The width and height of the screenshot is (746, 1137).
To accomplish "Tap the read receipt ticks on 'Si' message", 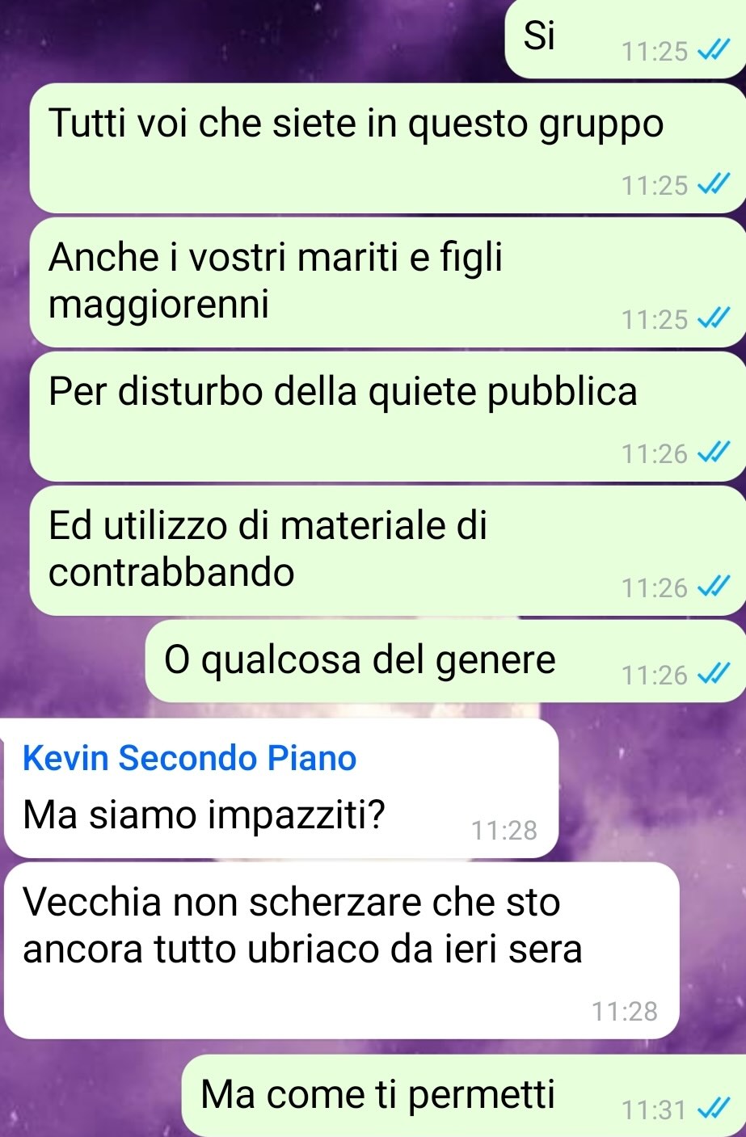I will pyautogui.click(x=714, y=52).
